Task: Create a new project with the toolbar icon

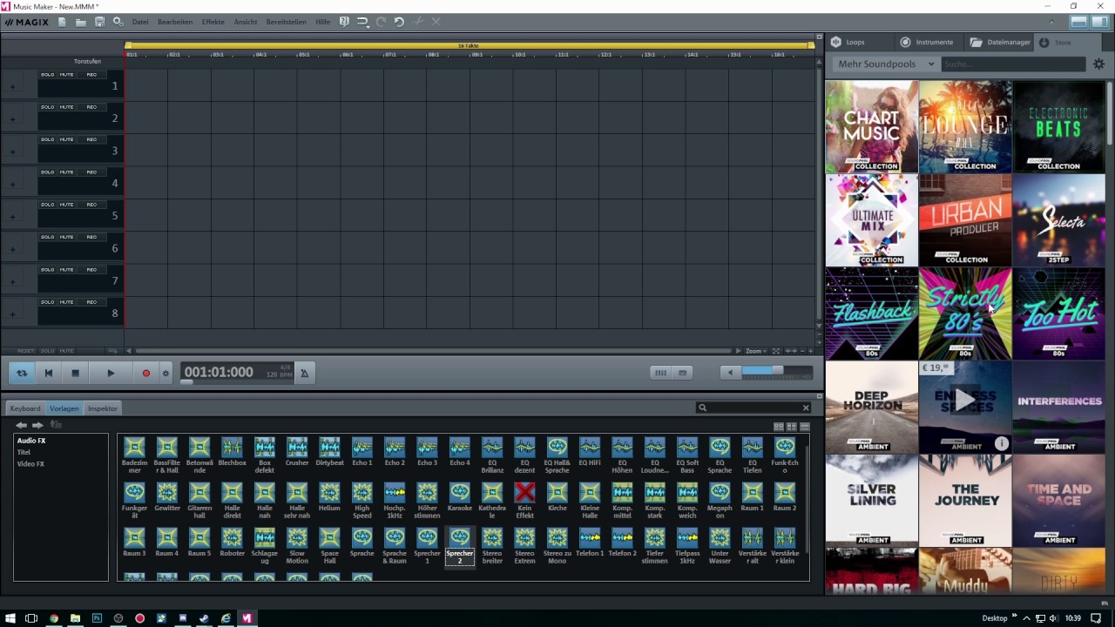Action: pos(62,22)
